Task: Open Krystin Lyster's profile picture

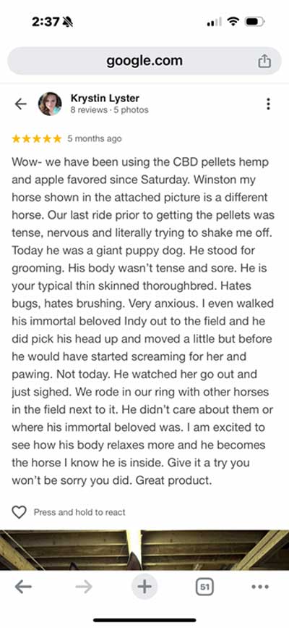Action: coord(50,104)
